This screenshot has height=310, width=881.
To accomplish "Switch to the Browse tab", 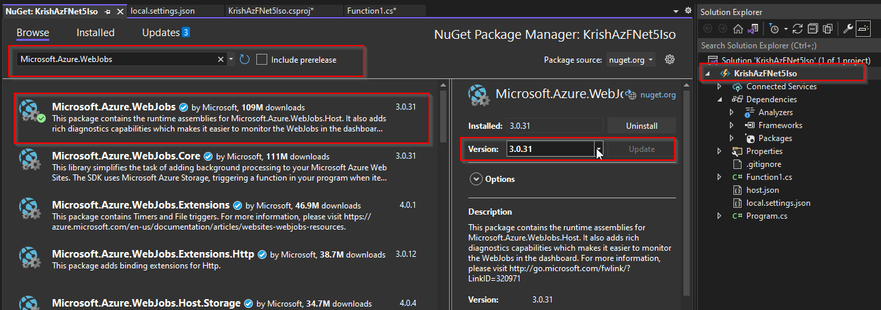I will pos(33,33).
